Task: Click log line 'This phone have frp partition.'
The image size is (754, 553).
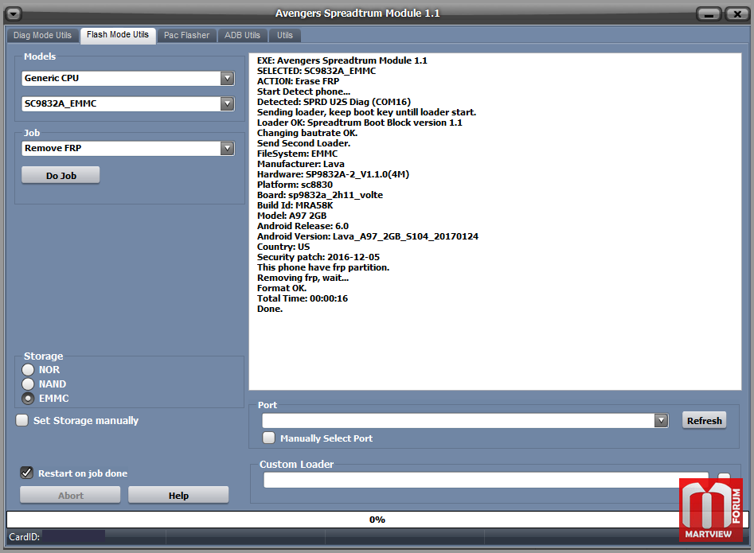Action: pyautogui.click(x=323, y=267)
